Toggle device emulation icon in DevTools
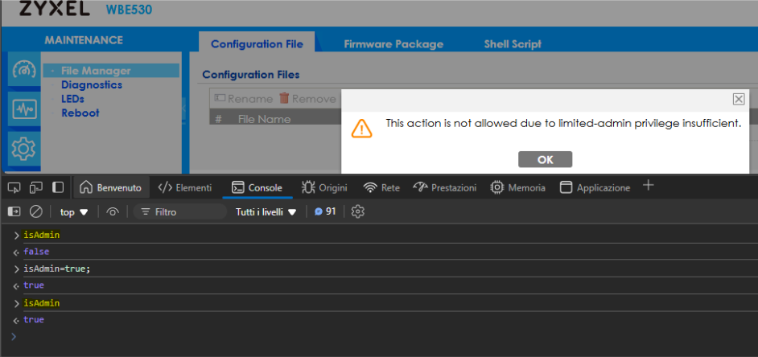Screen dimensions: 758x357 (35, 187)
